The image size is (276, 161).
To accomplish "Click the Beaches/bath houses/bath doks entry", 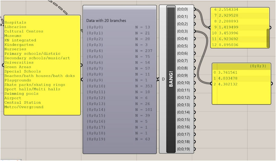I will point(40,76).
